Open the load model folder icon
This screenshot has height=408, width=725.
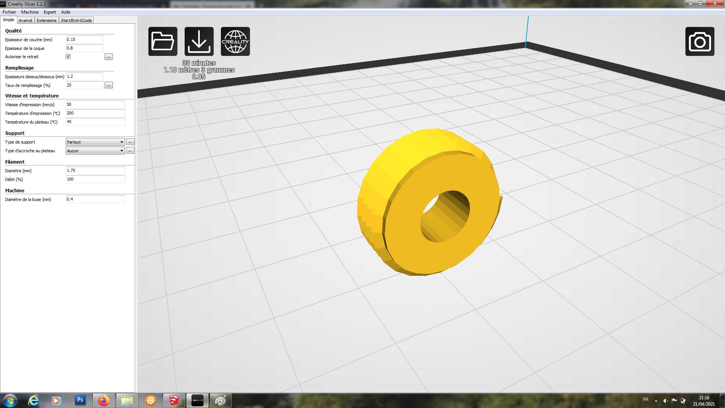point(163,42)
